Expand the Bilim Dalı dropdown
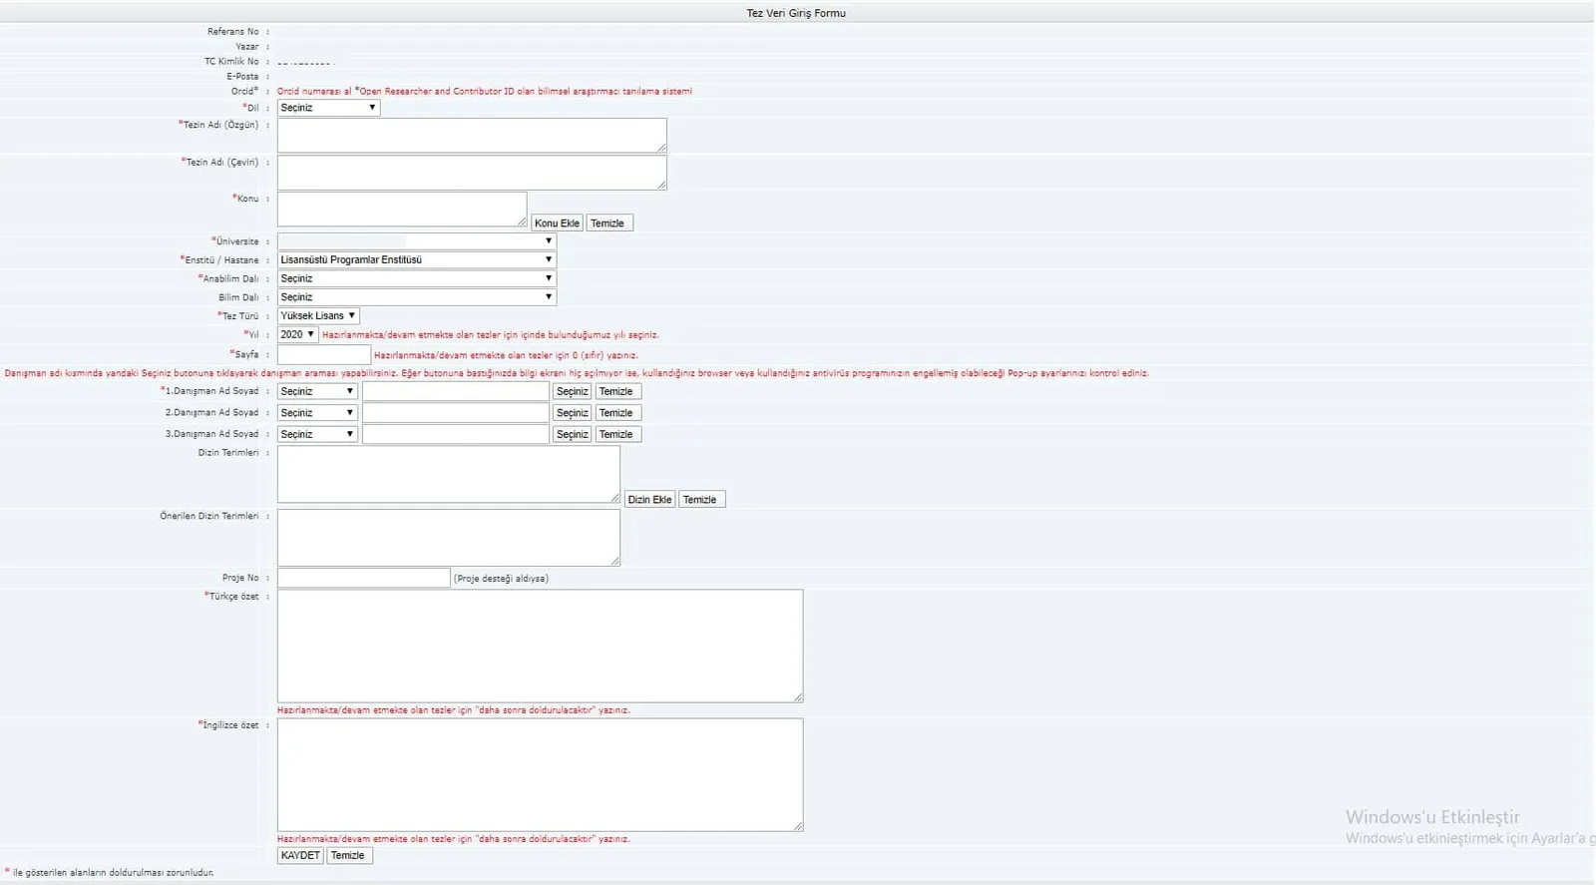 (417, 297)
